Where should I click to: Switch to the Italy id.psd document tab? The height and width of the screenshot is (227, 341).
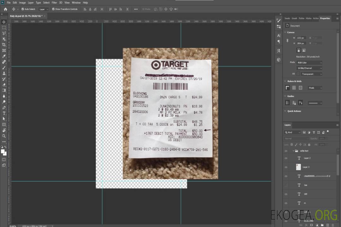26,16
